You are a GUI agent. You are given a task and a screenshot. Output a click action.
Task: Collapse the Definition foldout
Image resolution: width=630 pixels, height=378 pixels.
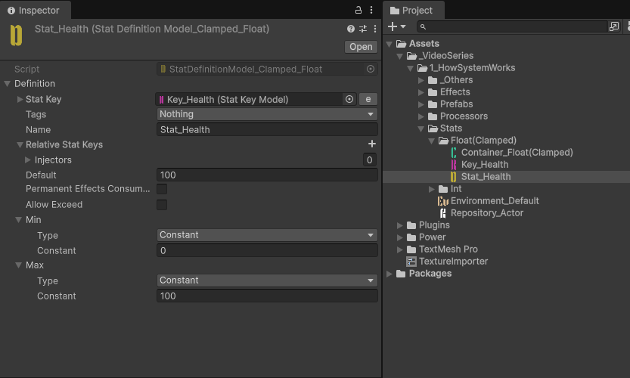coord(8,84)
